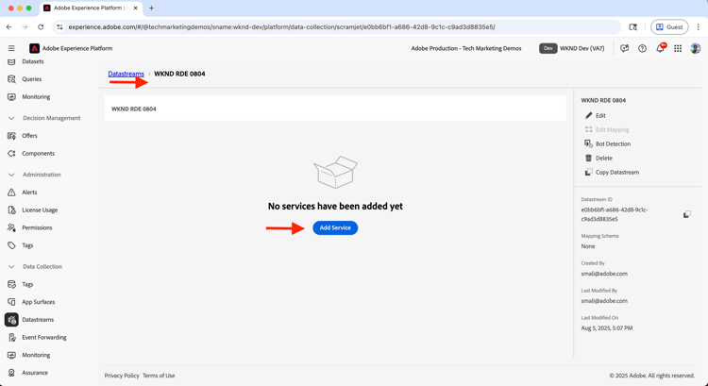Open the Data Collection Tags icon

pos(11,284)
